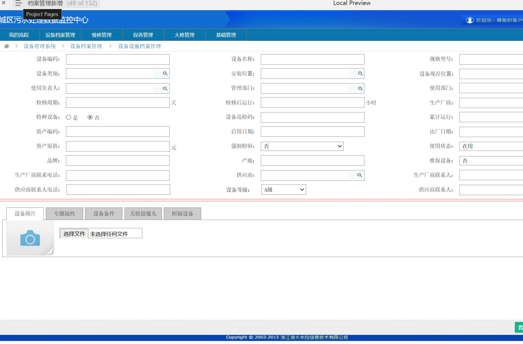Image resolution: width=523 pixels, height=344 pixels.
Task: Click the 启用日期 input field
Action: pos(312,132)
